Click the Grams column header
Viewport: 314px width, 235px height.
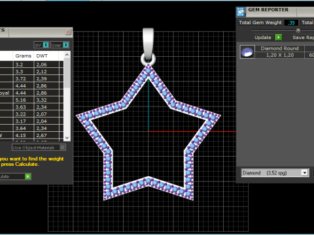coord(24,56)
